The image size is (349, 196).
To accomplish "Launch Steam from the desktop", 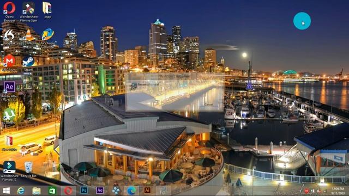I will click(x=28, y=64).
